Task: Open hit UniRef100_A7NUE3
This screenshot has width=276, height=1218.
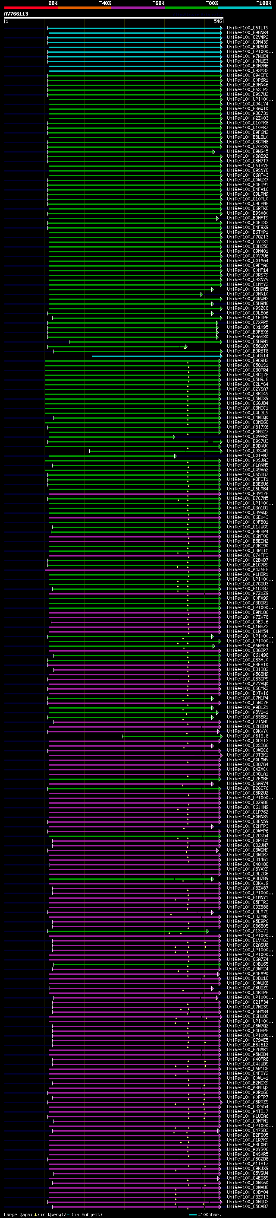Action: (x=247, y=61)
